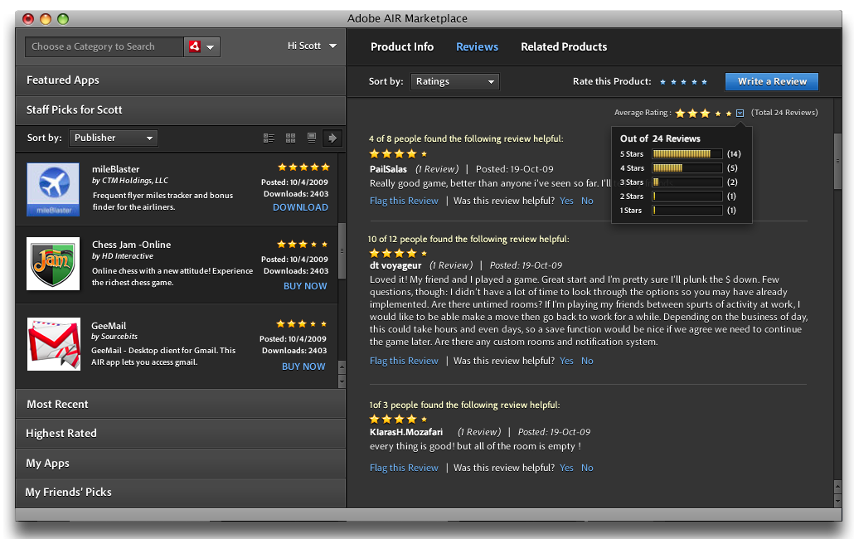The width and height of the screenshot is (854, 539).
Task: Click reviewer name dt voyageur
Action: click(395, 265)
